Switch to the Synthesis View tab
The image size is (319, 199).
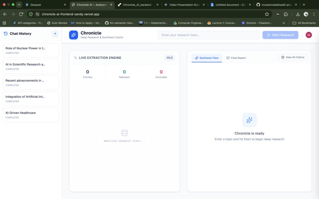point(207,58)
